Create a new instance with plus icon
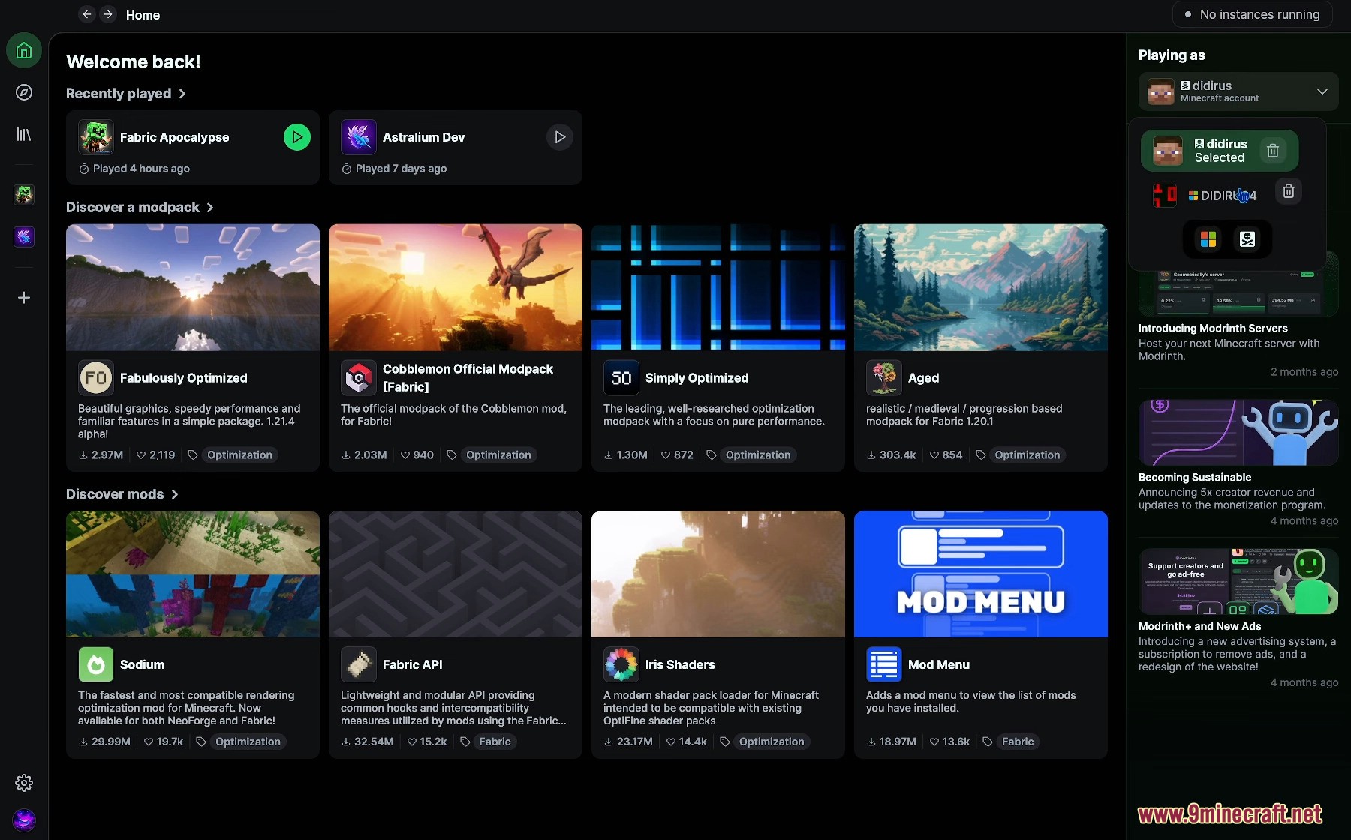Image resolution: width=1351 pixels, height=840 pixels. point(24,298)
